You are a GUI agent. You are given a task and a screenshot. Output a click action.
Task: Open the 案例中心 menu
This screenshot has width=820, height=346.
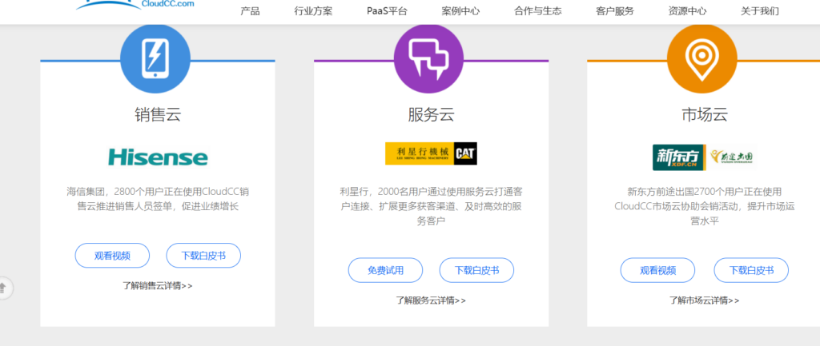(460, 11)
